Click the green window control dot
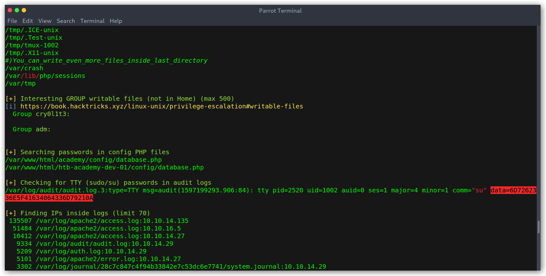 pyautogui.click(x=17, y=10)
